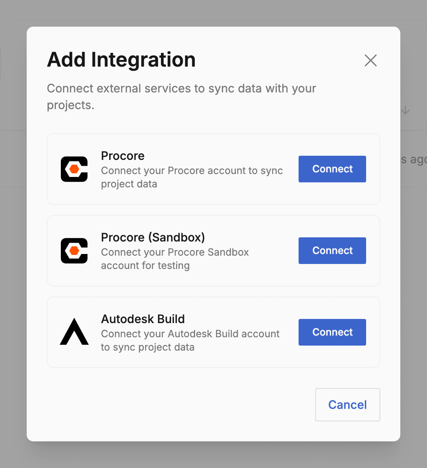Image resolution: width=427 pixels, height=468 pixels.
Task: Select the "Procore" title text
Action: pyautogui.click(x=123, y=156)
